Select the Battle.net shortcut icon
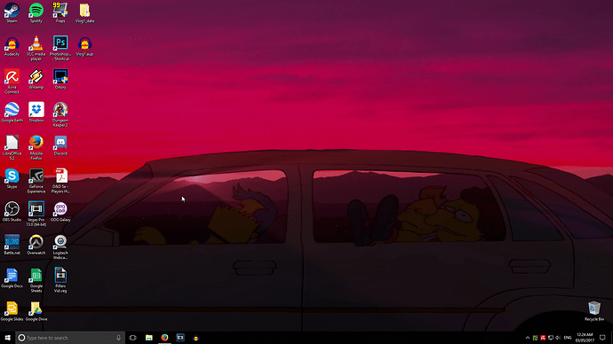 (12, 246)
